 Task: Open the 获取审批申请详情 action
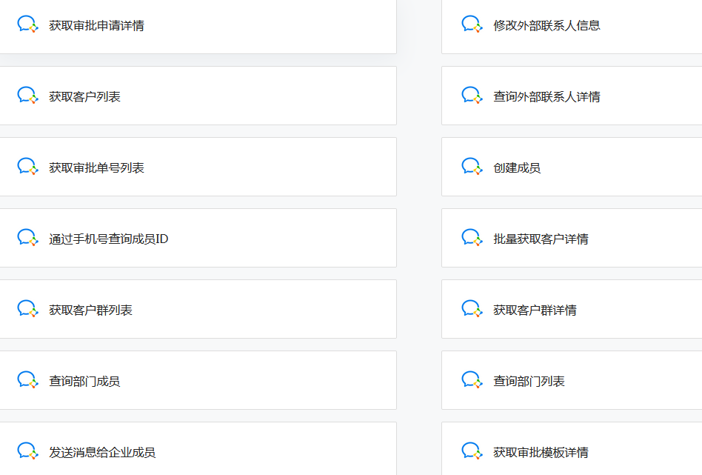[x=198, y=25]
